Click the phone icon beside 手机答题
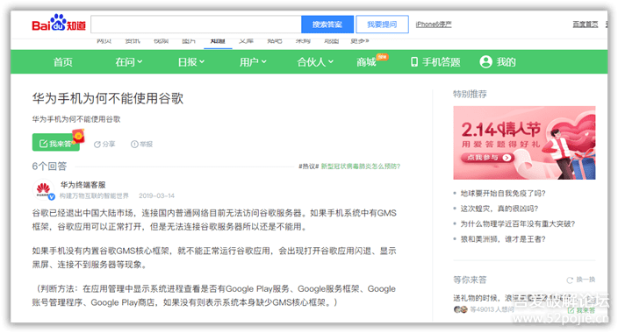The height and width of the screenshot is (333, 618). [x=413, y=62]
